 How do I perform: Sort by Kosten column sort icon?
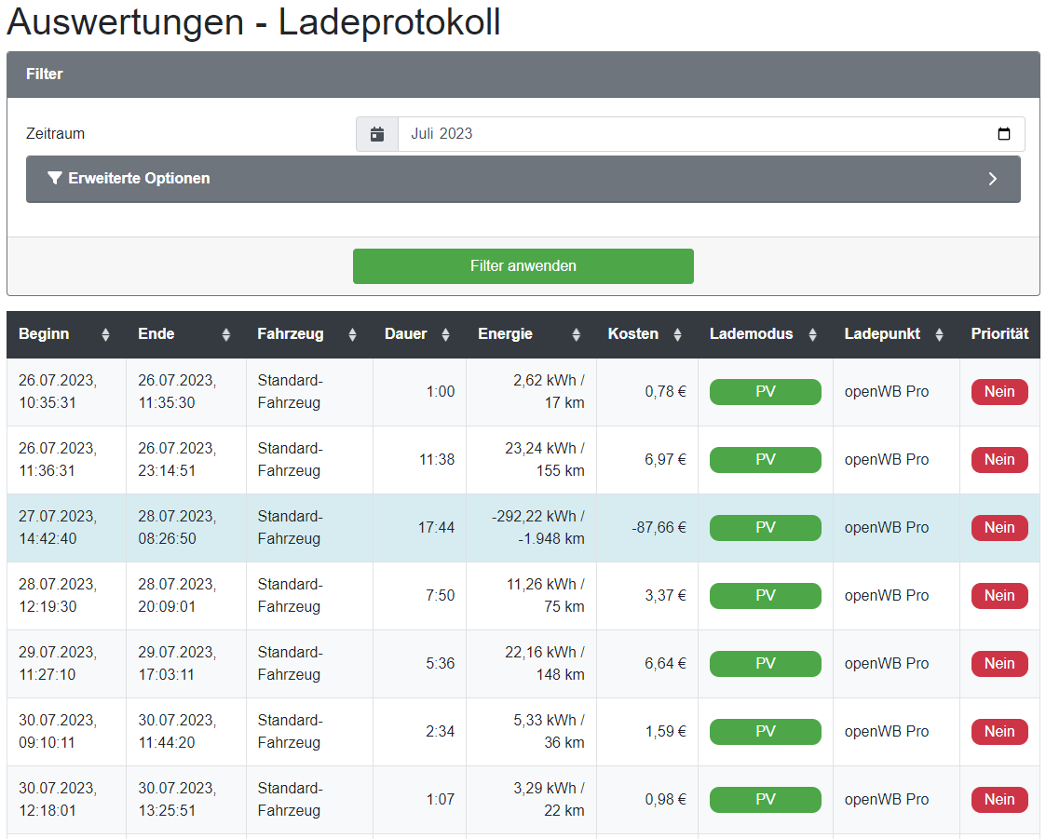point(677,334)
